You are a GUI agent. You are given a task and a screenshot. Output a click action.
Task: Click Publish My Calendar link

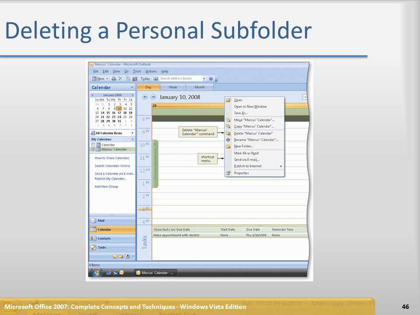[x=111, y=179]
